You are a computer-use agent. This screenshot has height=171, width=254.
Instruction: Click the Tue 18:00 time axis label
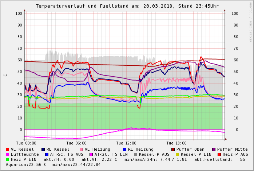click(176, 143)
